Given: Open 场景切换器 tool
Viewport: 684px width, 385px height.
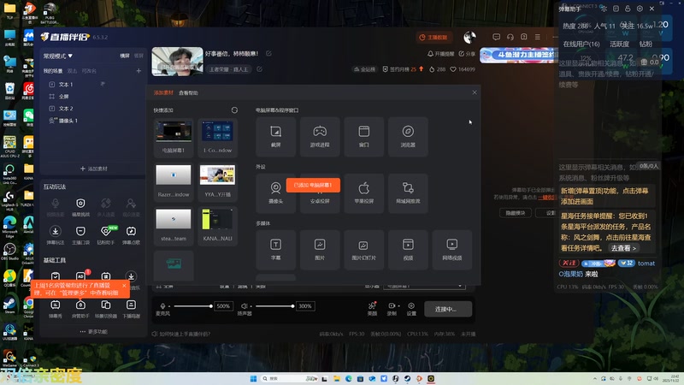Looking at the screenshot, I should pos(106,308).
